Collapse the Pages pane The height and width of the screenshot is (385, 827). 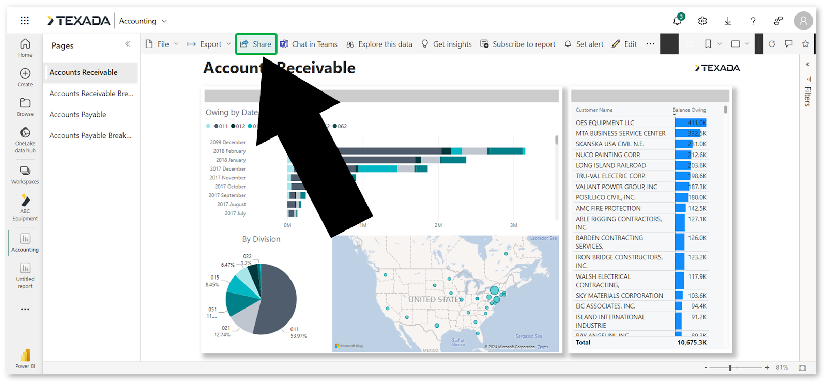click(x=127, y=44)
